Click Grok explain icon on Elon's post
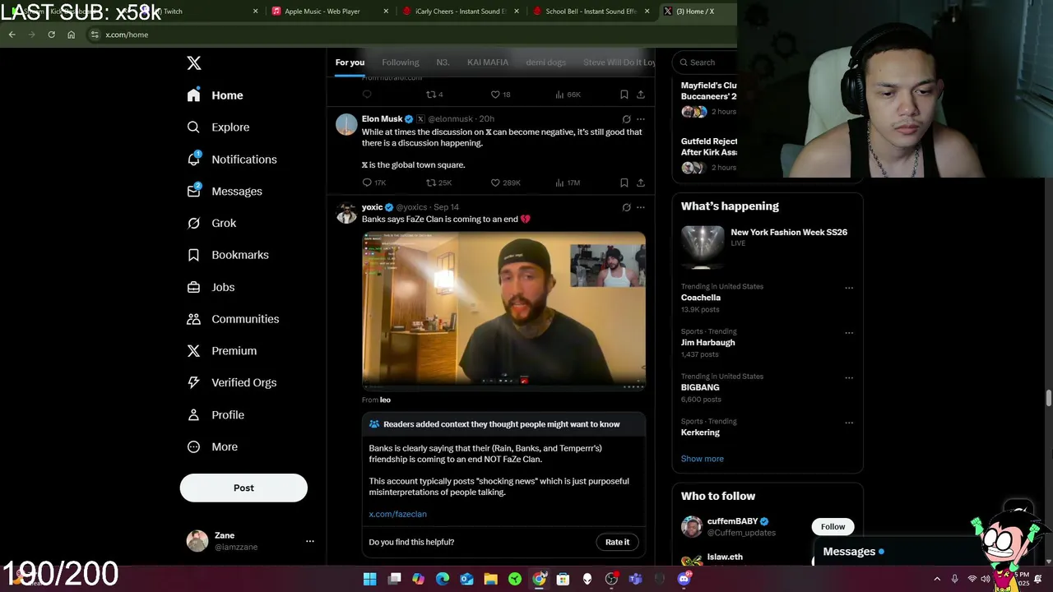Screen dimensions: 1053x592 (x=626, y=119)
